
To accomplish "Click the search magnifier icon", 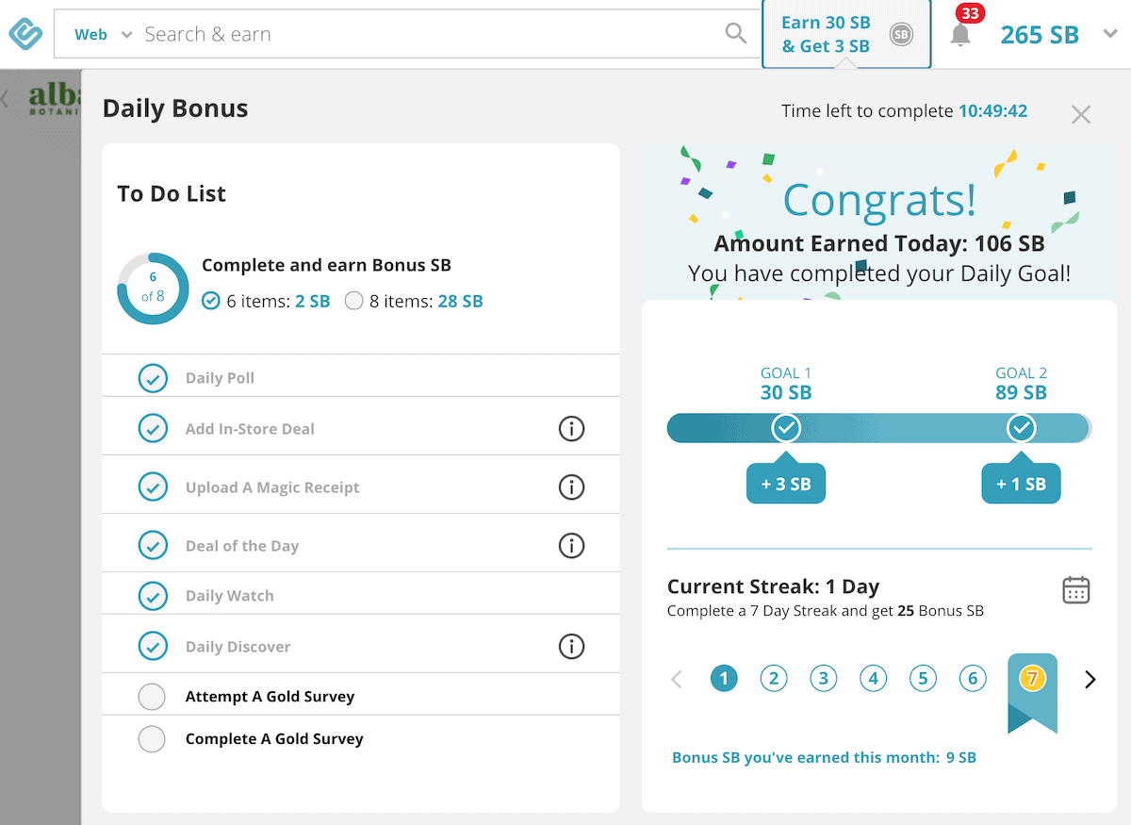I will [x=735, y=33].
